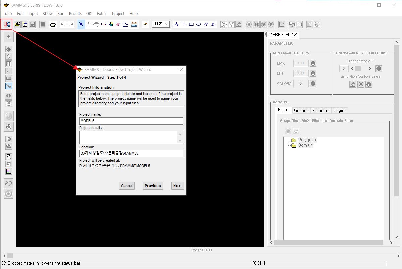This screenshot has height=269, width=402.
Task: Collapse the DEBRIS FLOW side panel arrow
Action: (x=266, y=34)
